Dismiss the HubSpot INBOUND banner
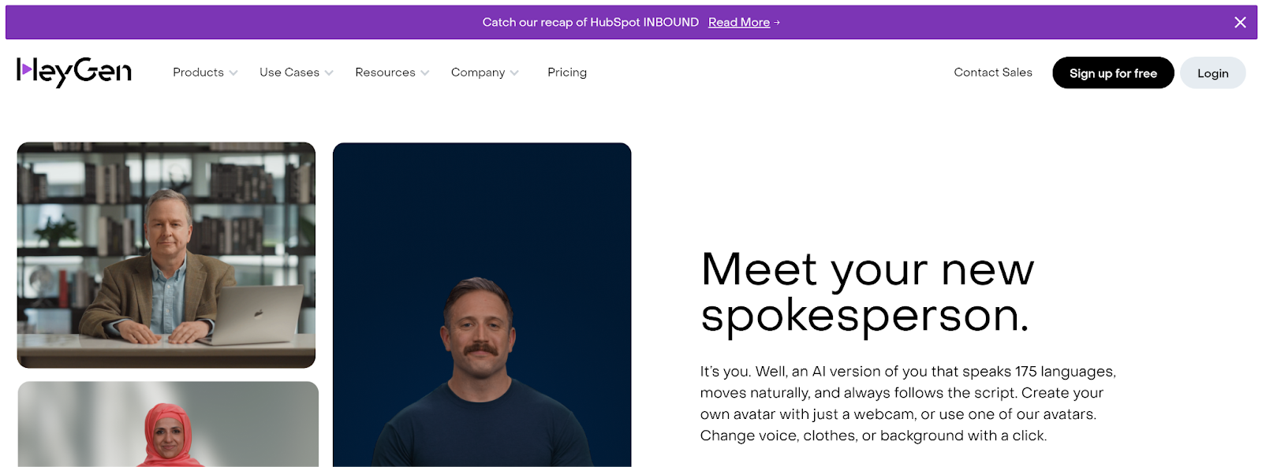 (x=1240, y=22)
